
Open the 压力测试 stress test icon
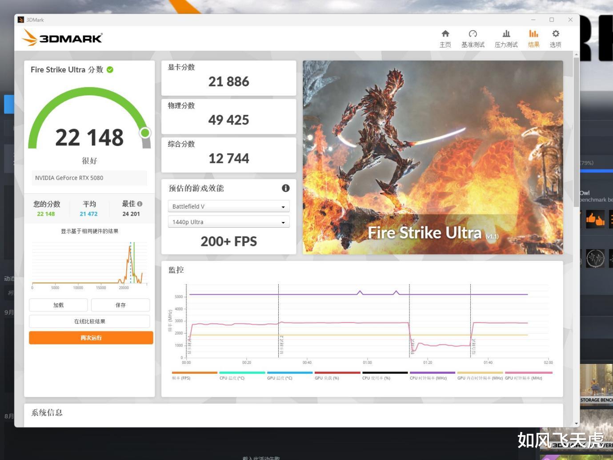pos(506,33)
